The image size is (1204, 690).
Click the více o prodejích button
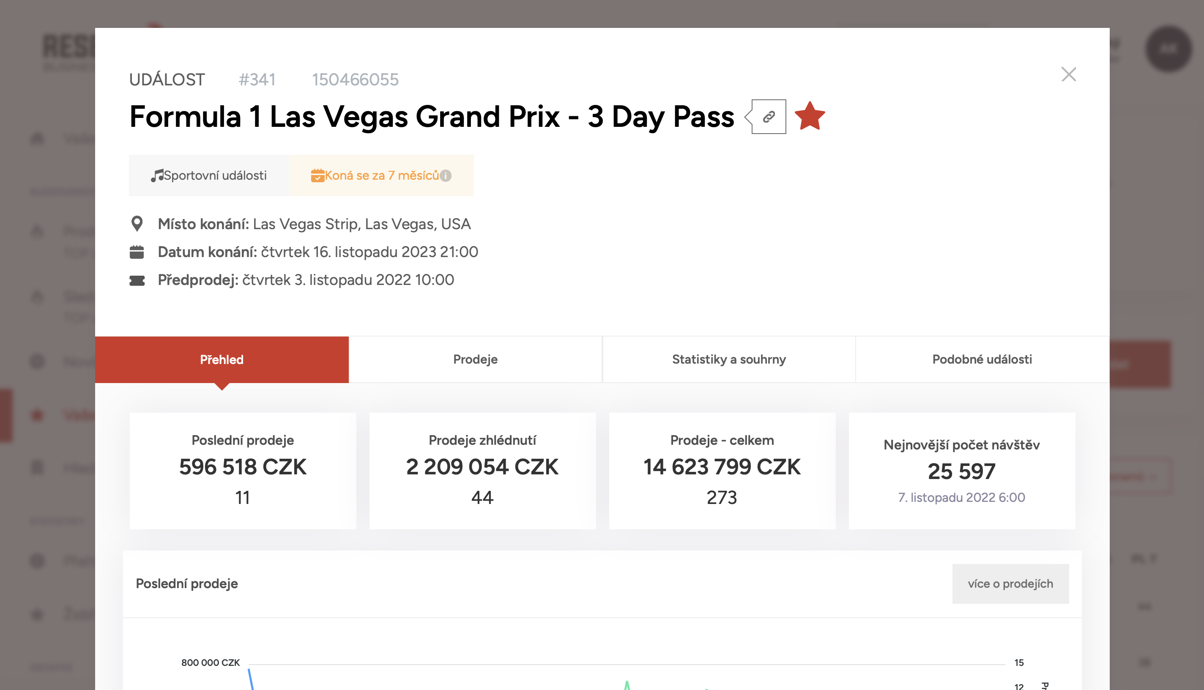pyautogui.click(x=1010, y=584)
